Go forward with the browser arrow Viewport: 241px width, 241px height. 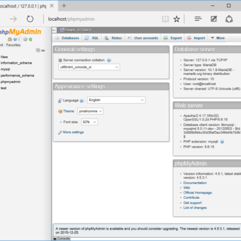click(13, 19)
